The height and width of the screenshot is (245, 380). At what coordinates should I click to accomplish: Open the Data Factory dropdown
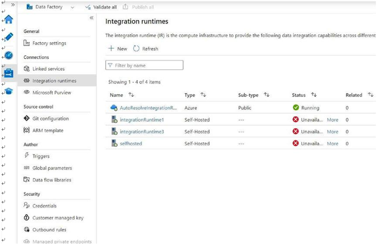click(x=72, y=8)
